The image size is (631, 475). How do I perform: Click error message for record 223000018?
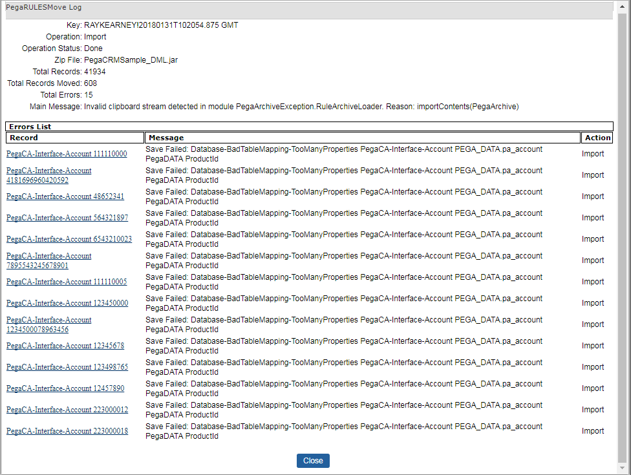click(344, 431)
